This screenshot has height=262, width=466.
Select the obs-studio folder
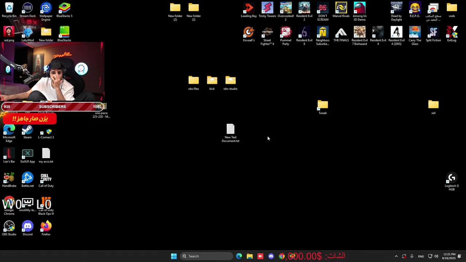pyautogui.click(x=230, y=83)
